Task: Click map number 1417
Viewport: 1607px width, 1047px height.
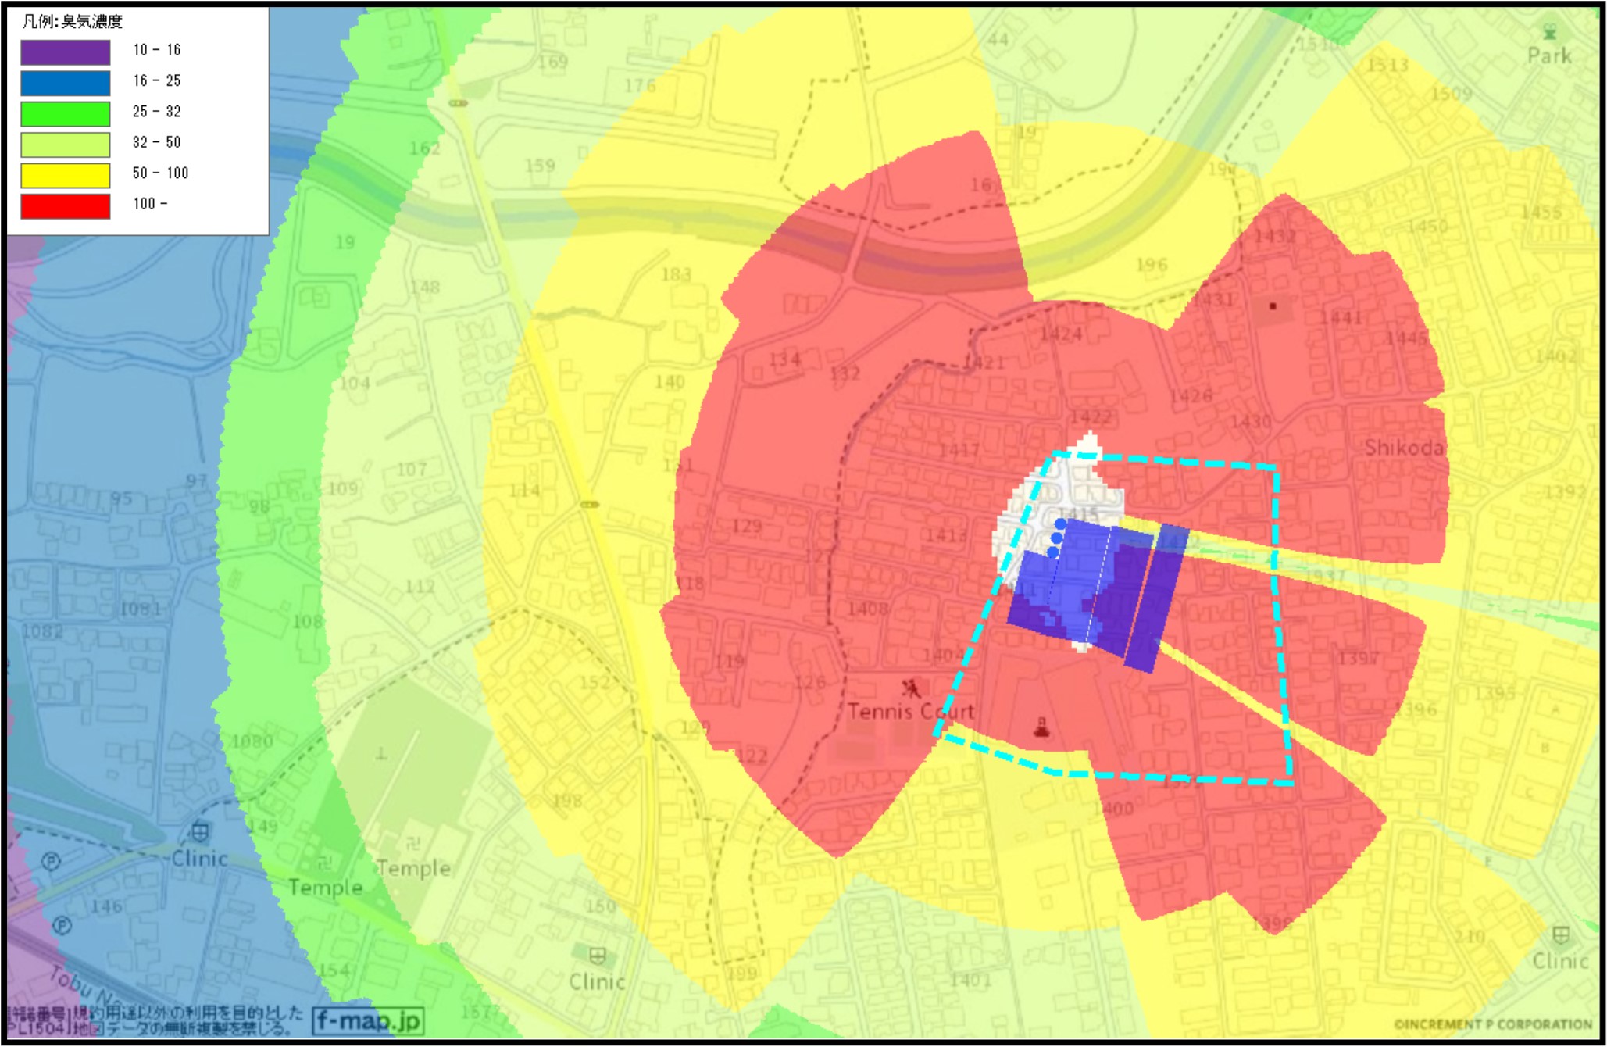Action: click(959, 450)
